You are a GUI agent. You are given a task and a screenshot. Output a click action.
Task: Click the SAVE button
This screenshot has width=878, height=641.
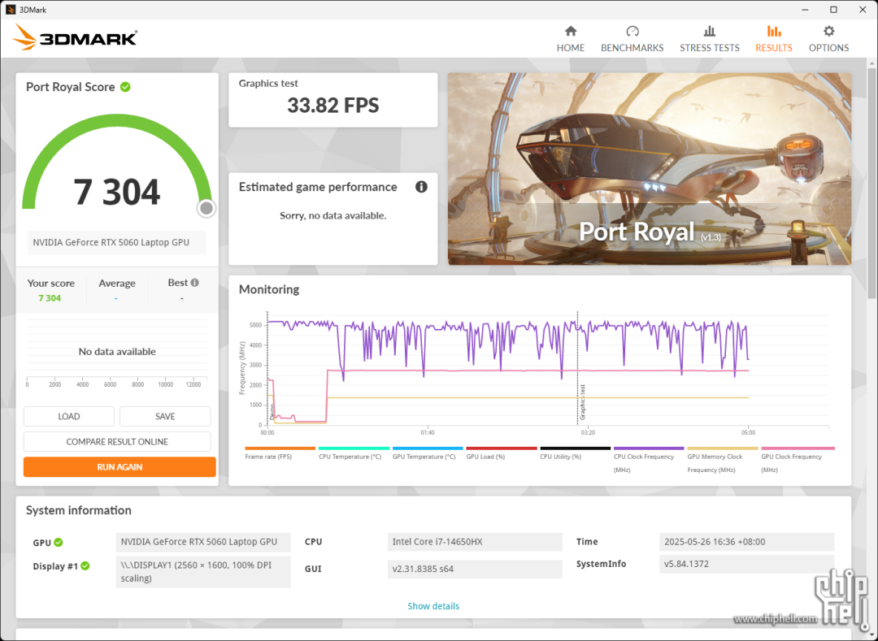(x=165, y=416)
